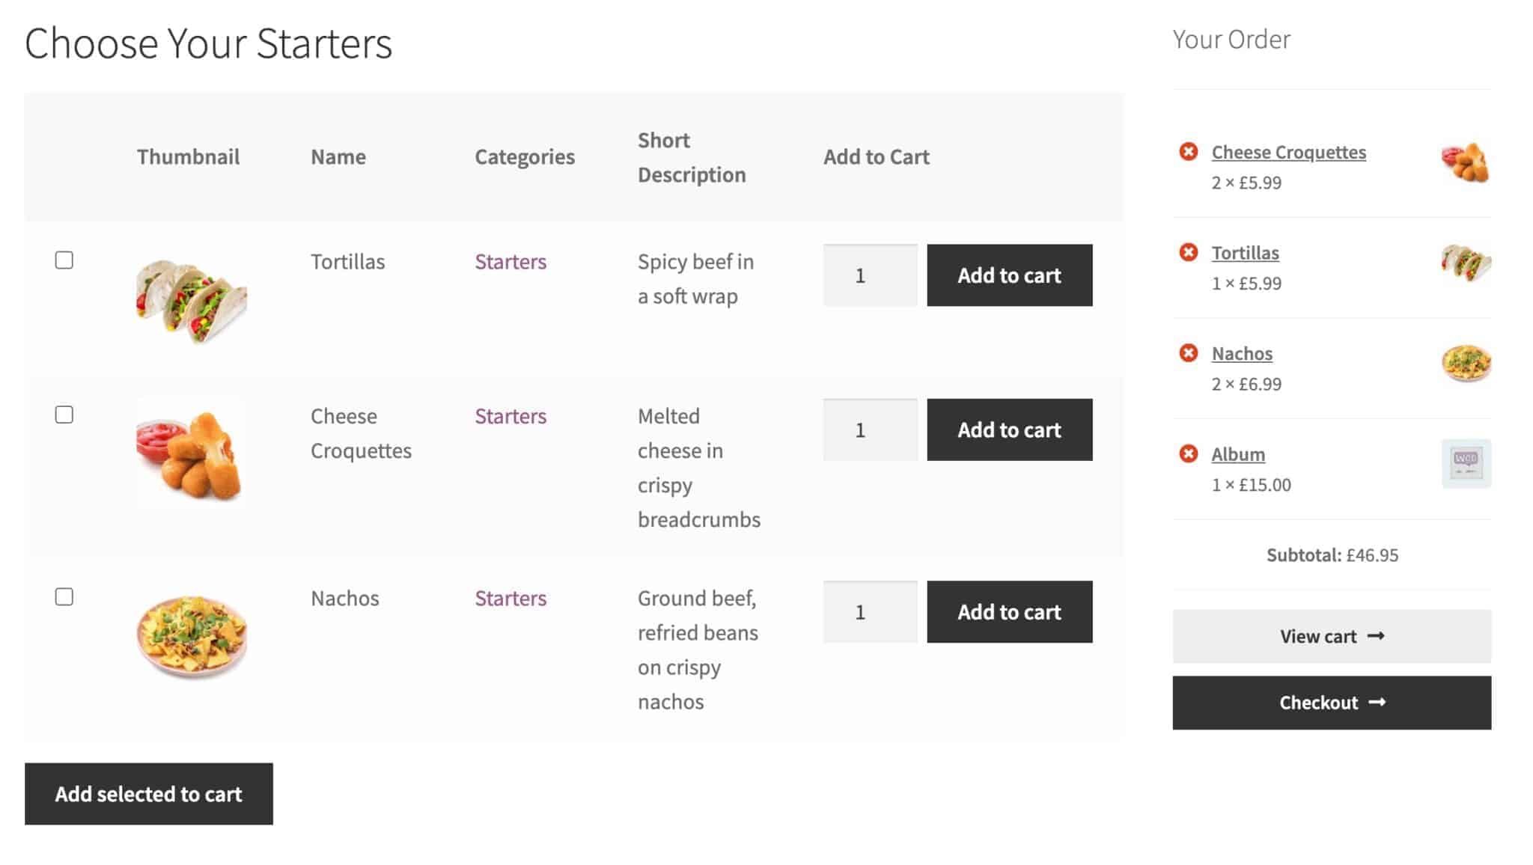Click the Album placeholder image in Your Order
Screen dimensions: 1533x865
1466,463
